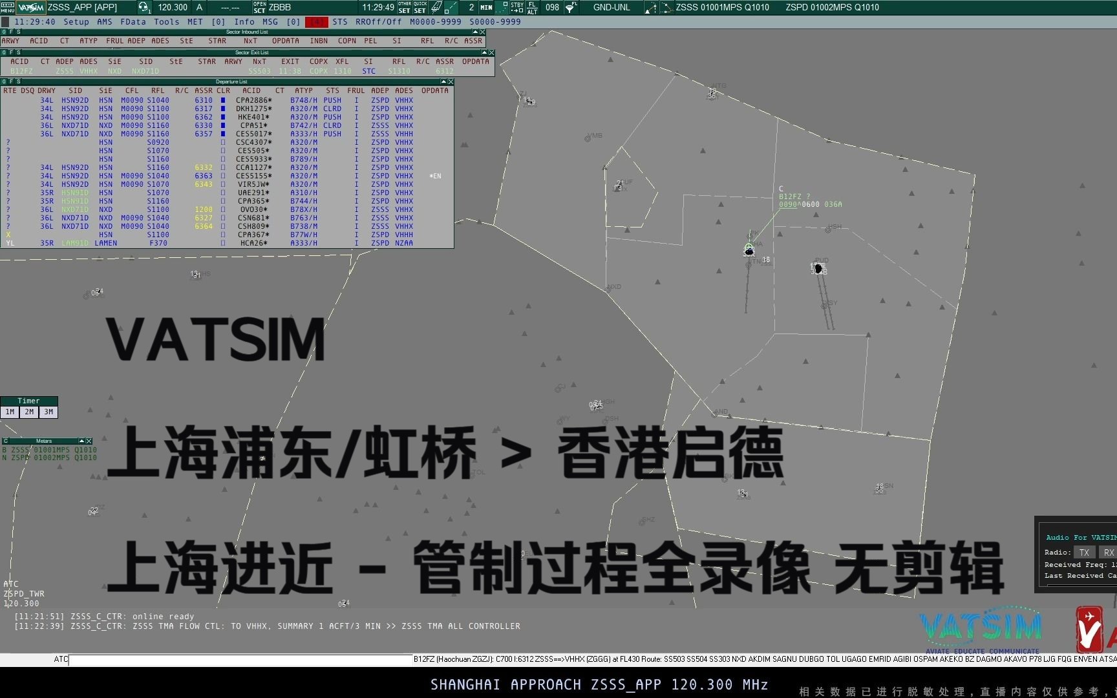Open the MSG menu item

point(270,22)
